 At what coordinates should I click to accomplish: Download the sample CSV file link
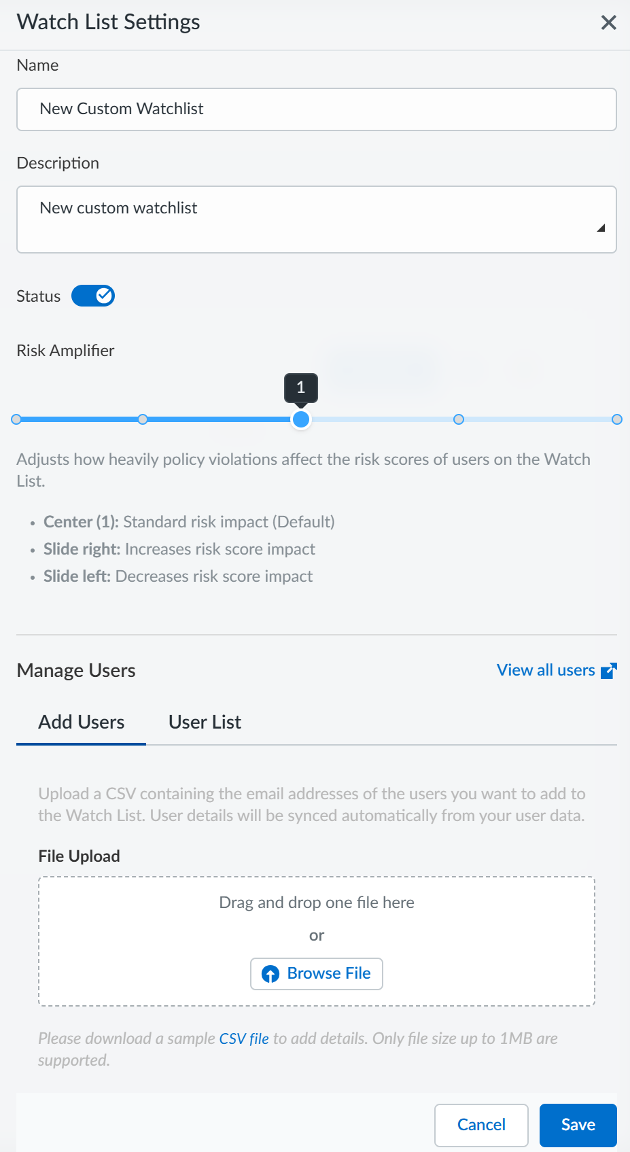click(244, 1038)
